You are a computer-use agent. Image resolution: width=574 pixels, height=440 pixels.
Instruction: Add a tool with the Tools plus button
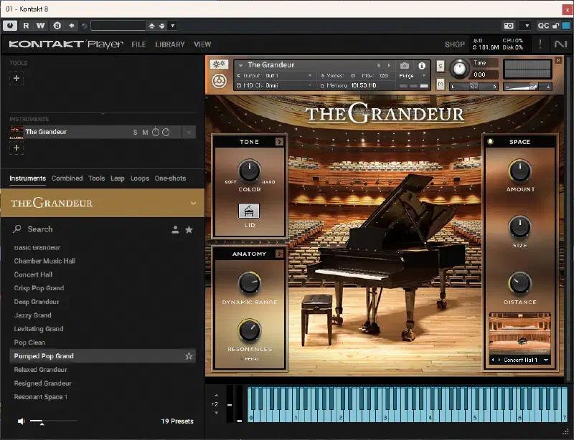point(17,78)
